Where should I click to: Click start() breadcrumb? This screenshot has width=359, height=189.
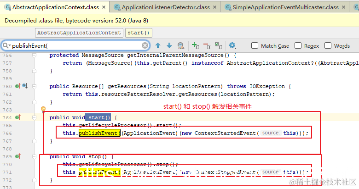[x=139, y=33]
